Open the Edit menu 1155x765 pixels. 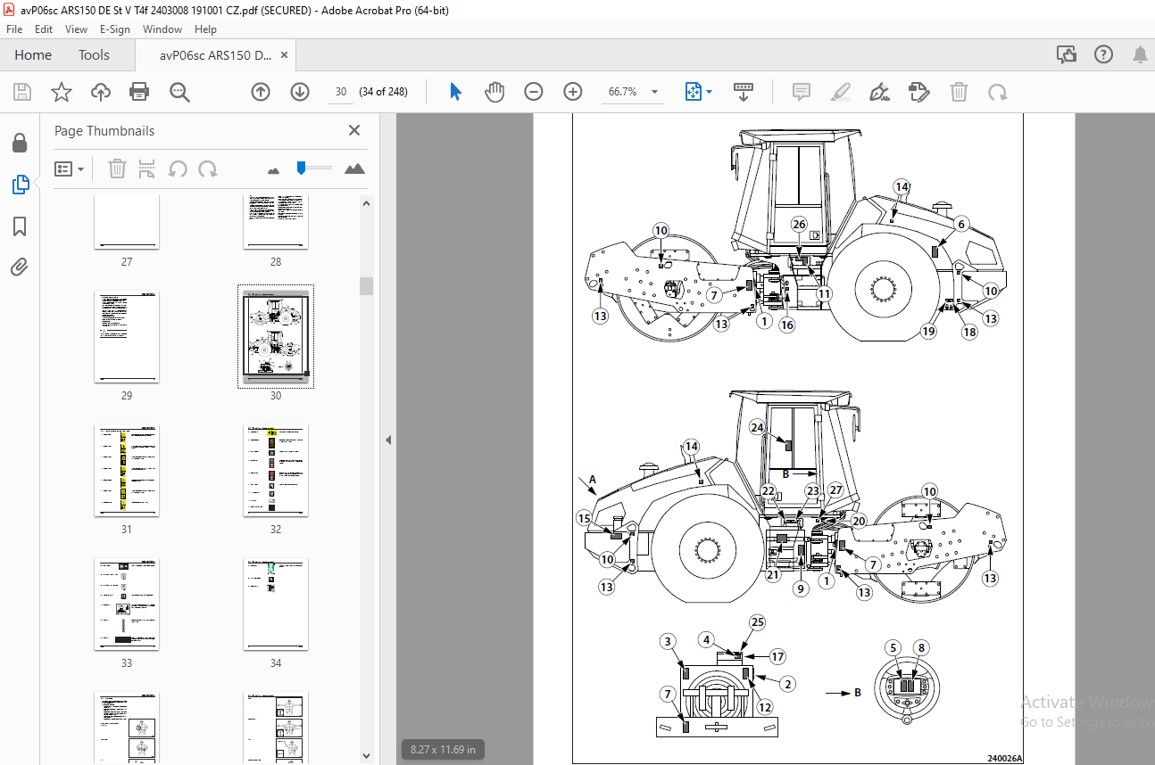44,29
